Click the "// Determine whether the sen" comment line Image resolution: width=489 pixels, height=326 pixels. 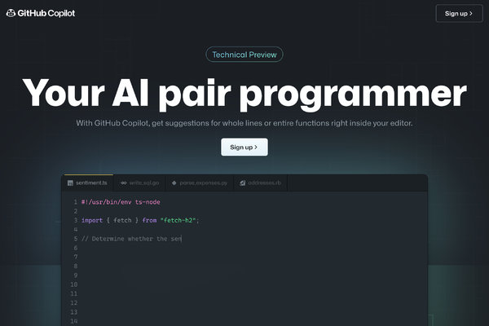point(131,239)
